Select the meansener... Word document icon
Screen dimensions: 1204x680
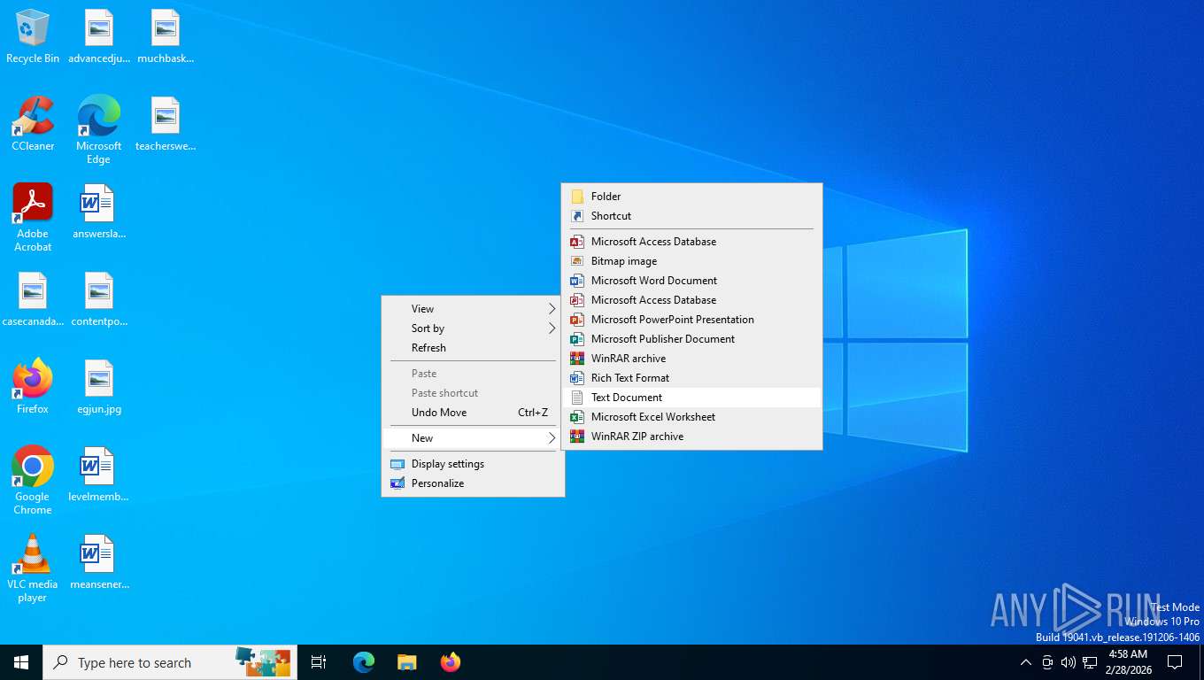(99, 562)
